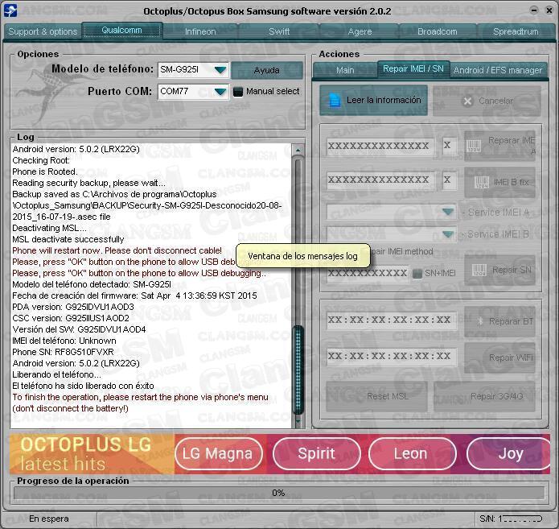Expand the Service IMEI A dropdown

click(448, 212)
